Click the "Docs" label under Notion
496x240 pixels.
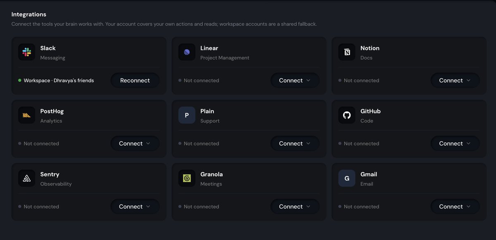tap(366, 58)
